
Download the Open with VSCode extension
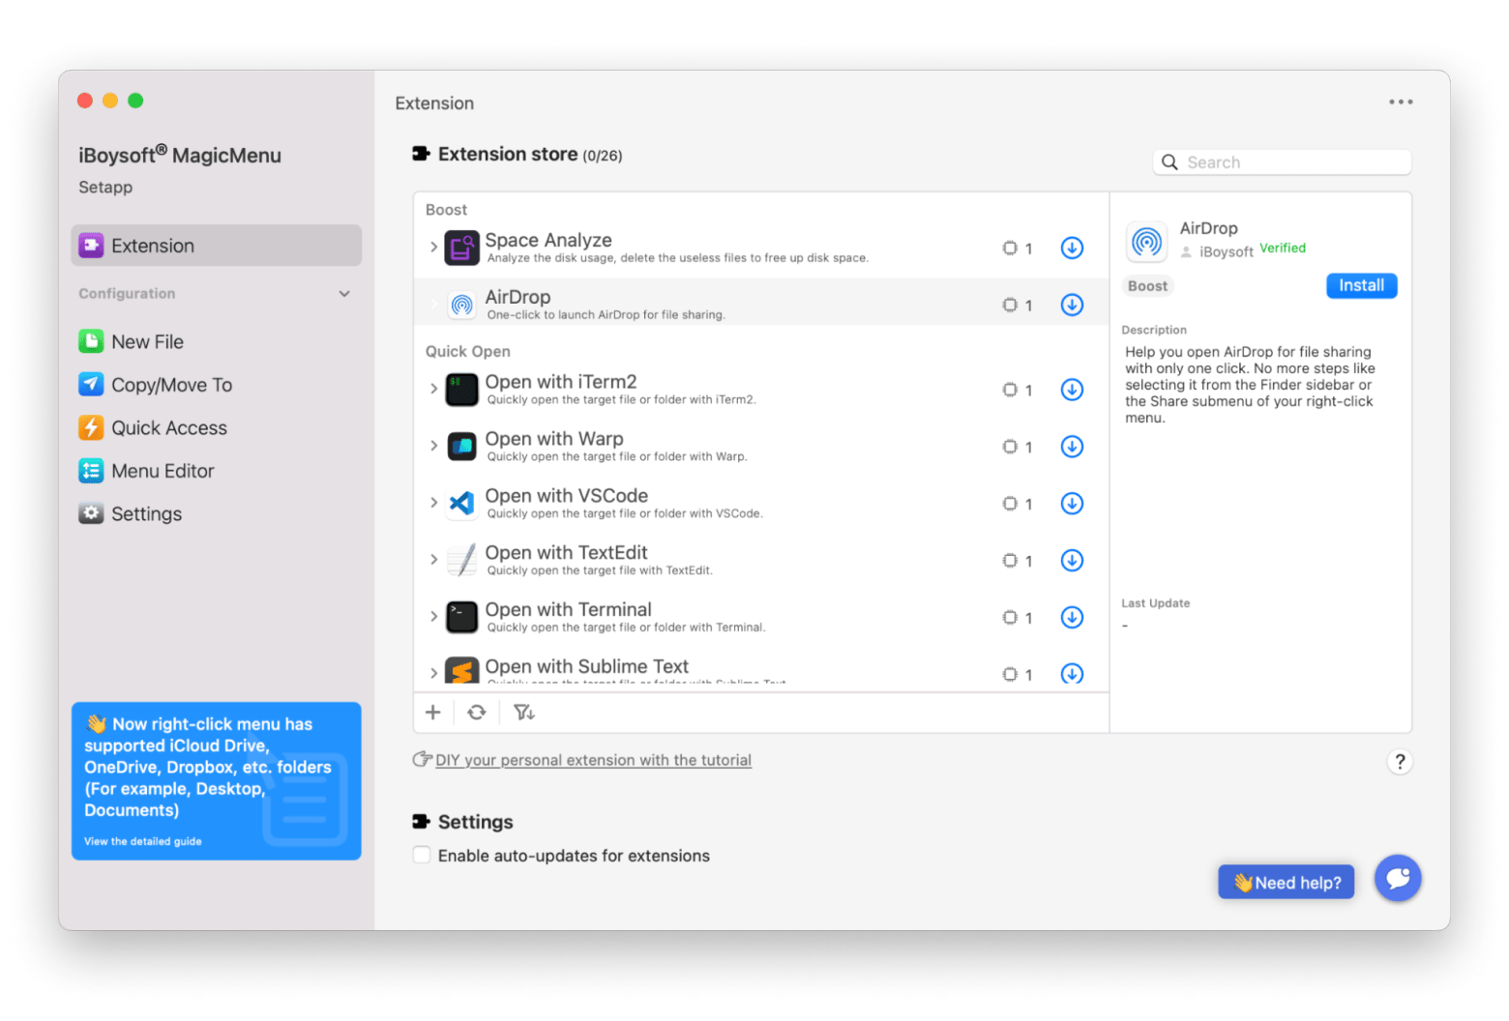click(1072, 504)
